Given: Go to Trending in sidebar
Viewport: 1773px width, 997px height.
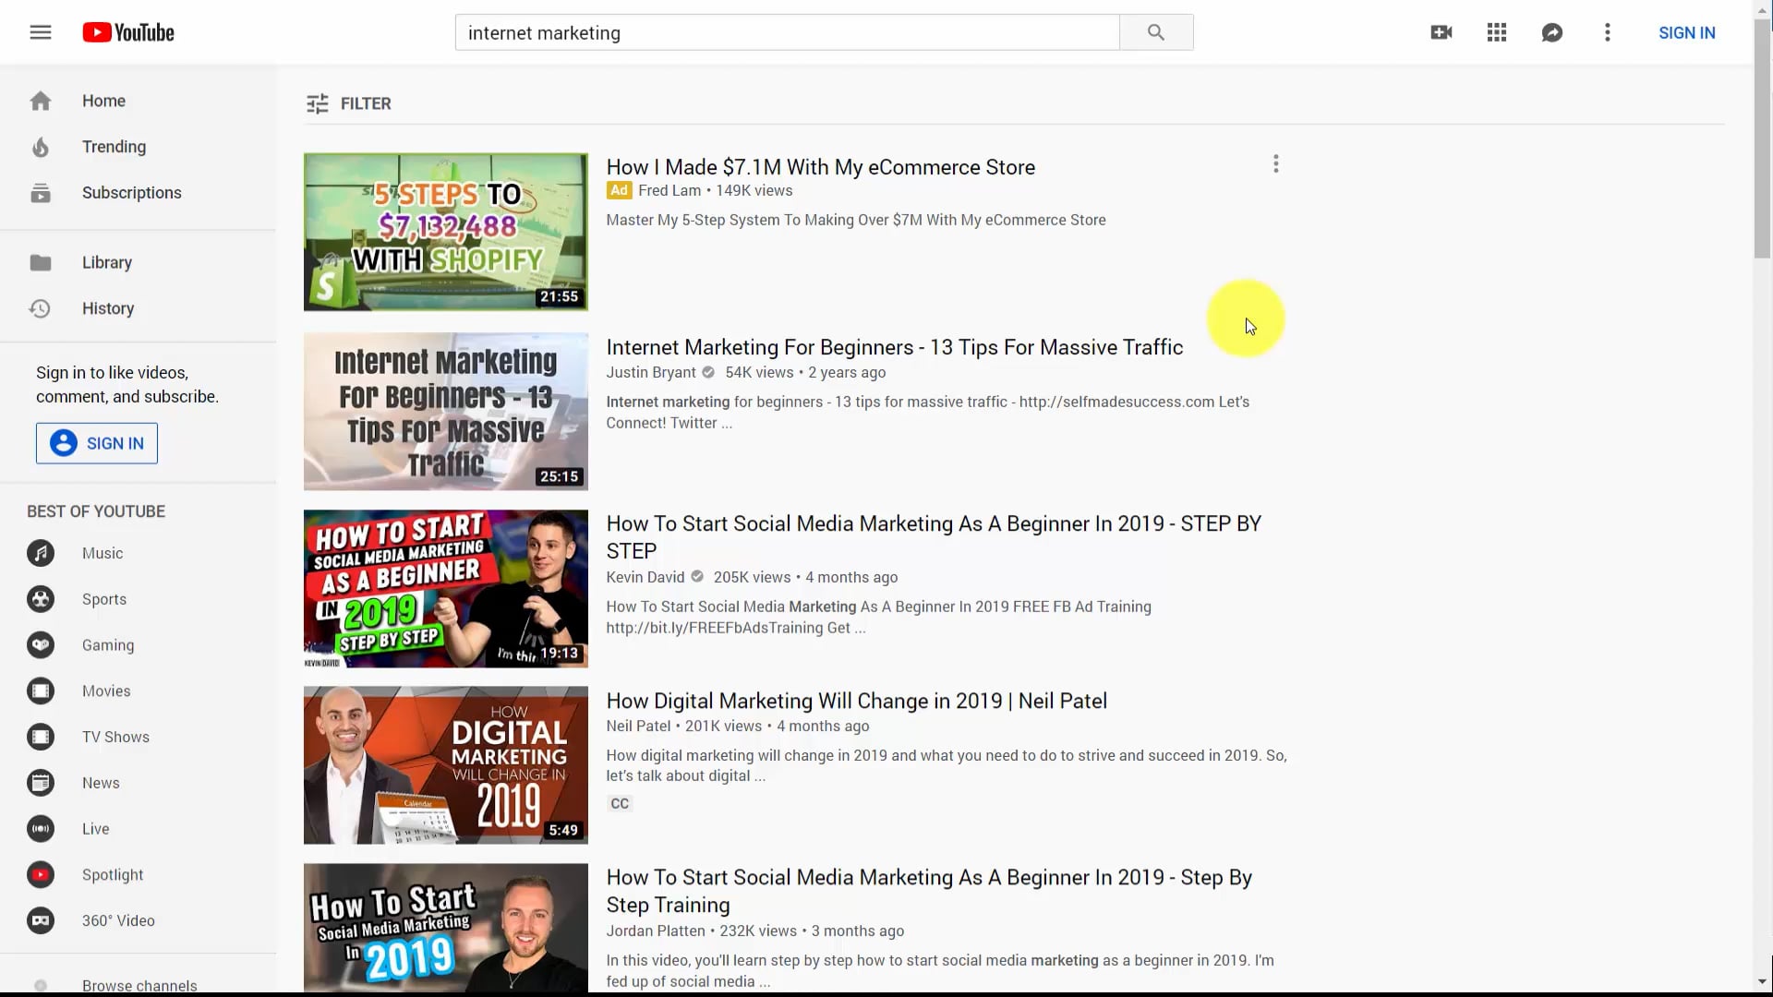Looking at the screenshot, I should coord(114,147).
